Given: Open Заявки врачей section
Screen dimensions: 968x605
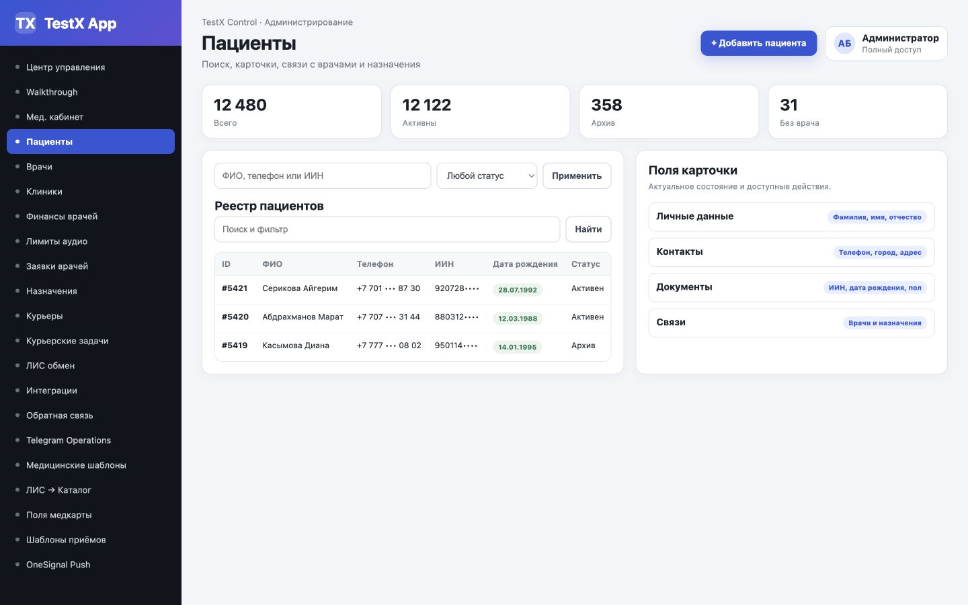Looking at the screenshot, I should tap(91, 266).
